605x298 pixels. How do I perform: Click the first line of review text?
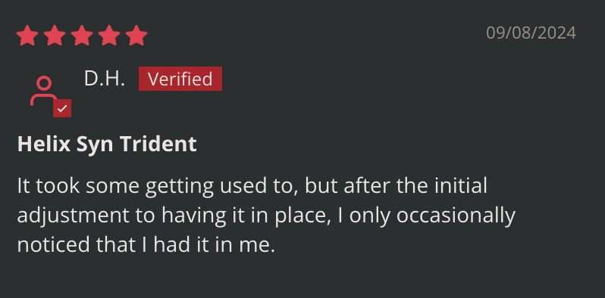(x=252, y=186)
